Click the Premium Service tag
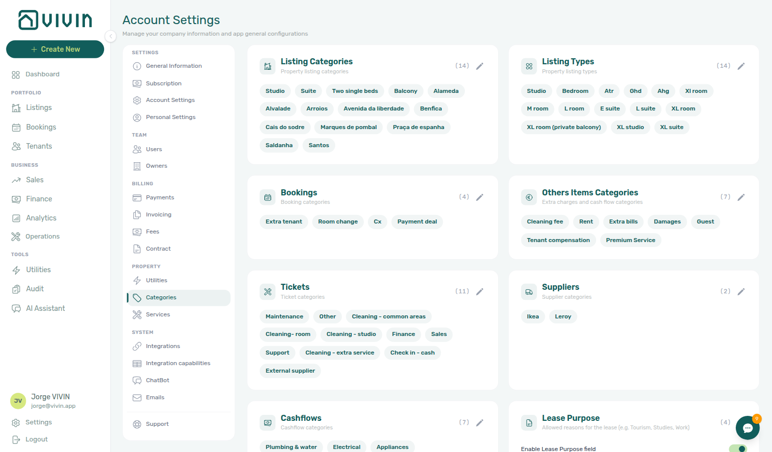The height and width of the screenshot is (452, 772). (x=630, y=241)
